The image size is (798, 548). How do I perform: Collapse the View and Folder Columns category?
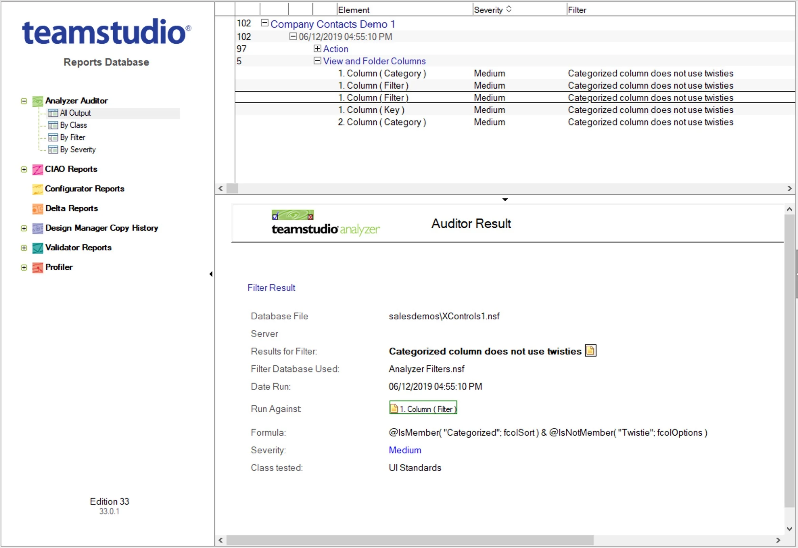point(317,61)
